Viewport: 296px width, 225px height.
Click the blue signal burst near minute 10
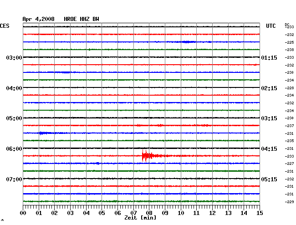(188, 42)
